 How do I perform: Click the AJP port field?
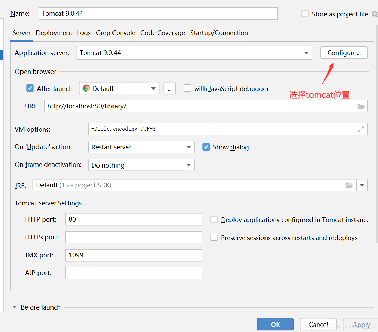134,273
